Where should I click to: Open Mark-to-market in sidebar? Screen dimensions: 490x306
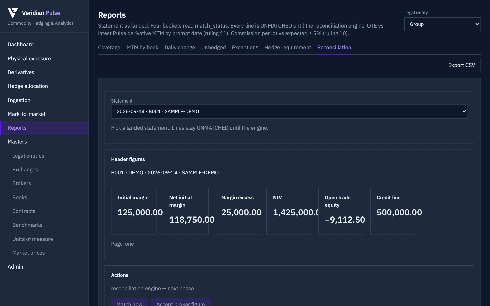pyautogui.click(x=44, y=114)
